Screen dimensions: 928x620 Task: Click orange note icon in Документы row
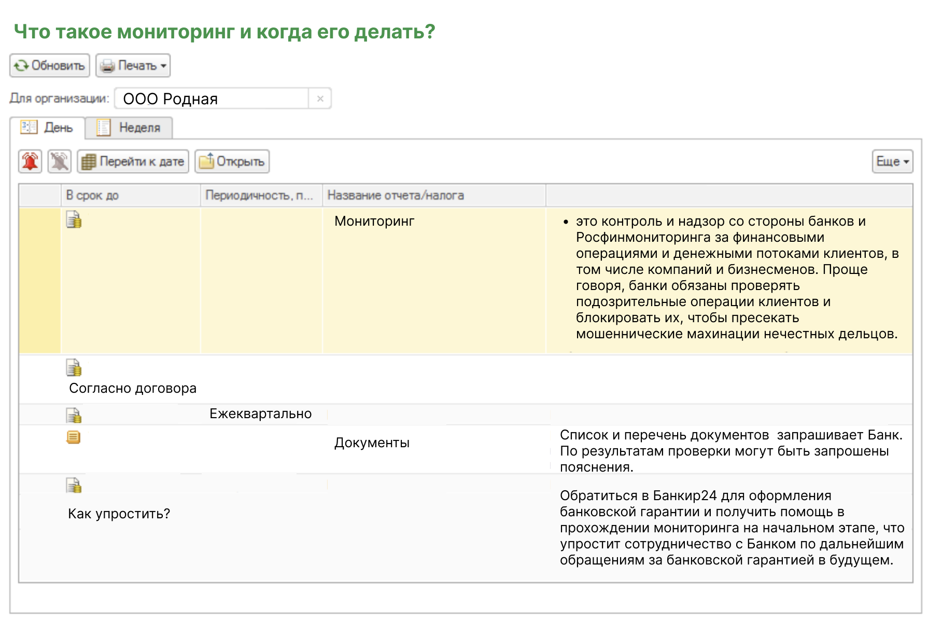74,437
